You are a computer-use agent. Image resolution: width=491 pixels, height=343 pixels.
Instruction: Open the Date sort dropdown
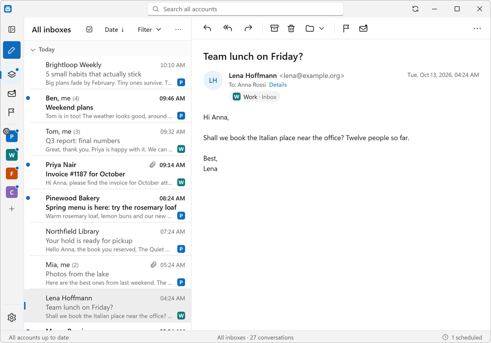(x=114, y=30)
